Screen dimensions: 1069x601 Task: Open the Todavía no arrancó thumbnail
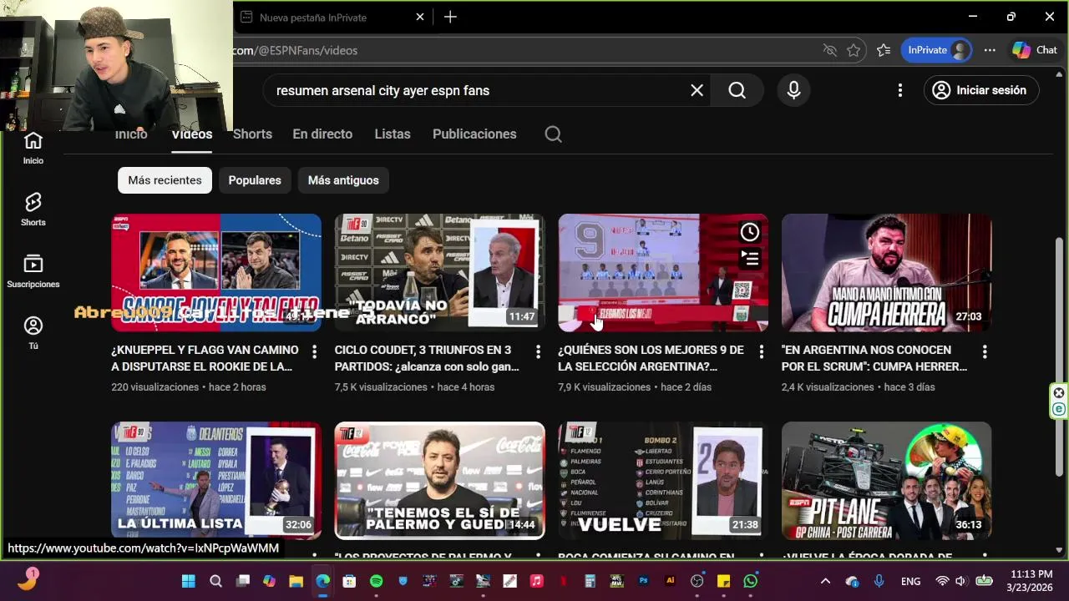[x=439, y=272]
